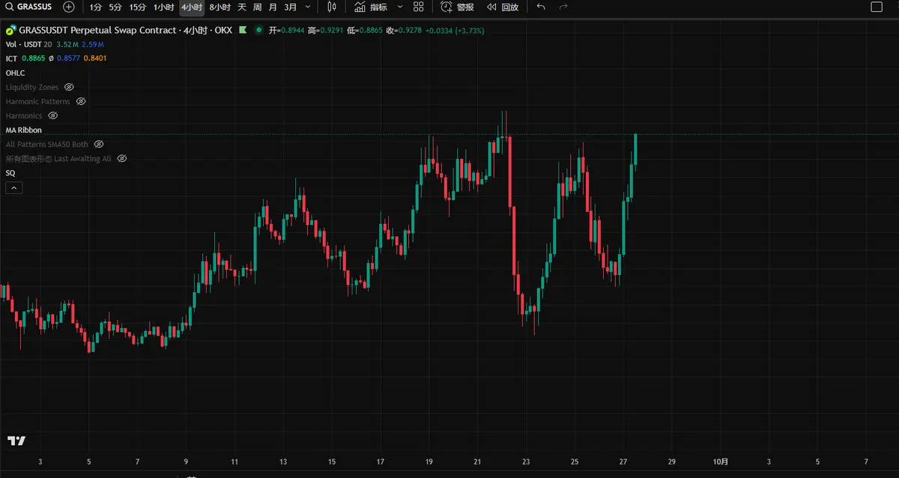Viewport: 899px width, 478px height.
Task: Show hidden All Patterns SMA50 Both indicator
Action: click(98, 144)
